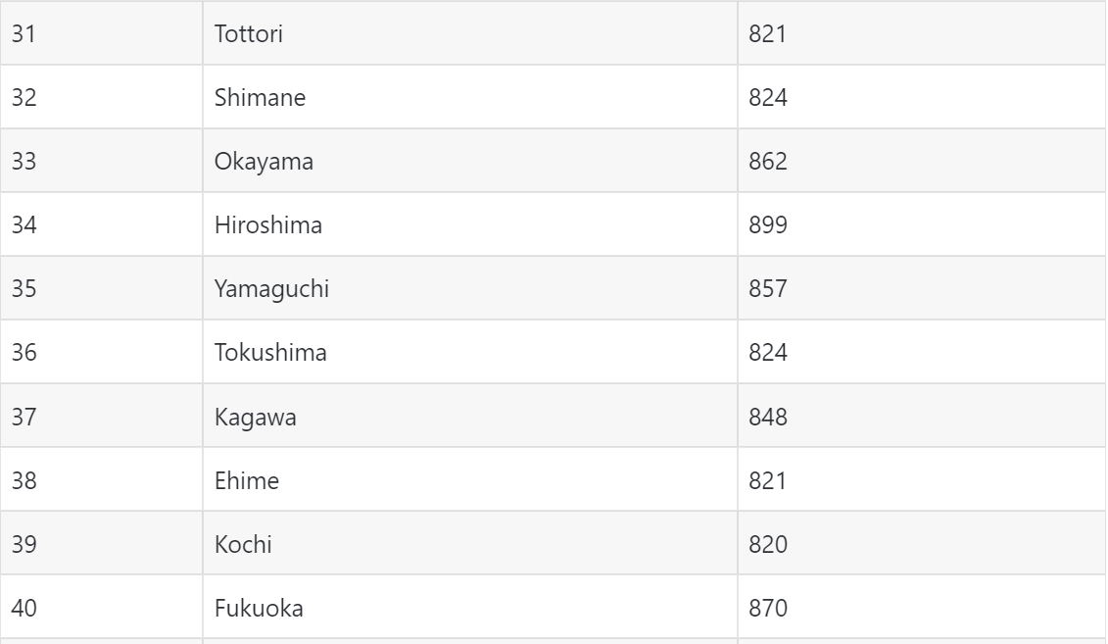This screenshot has height=644, width=1108.
Task: Select the value 857 cell
Action: [922, 288]
